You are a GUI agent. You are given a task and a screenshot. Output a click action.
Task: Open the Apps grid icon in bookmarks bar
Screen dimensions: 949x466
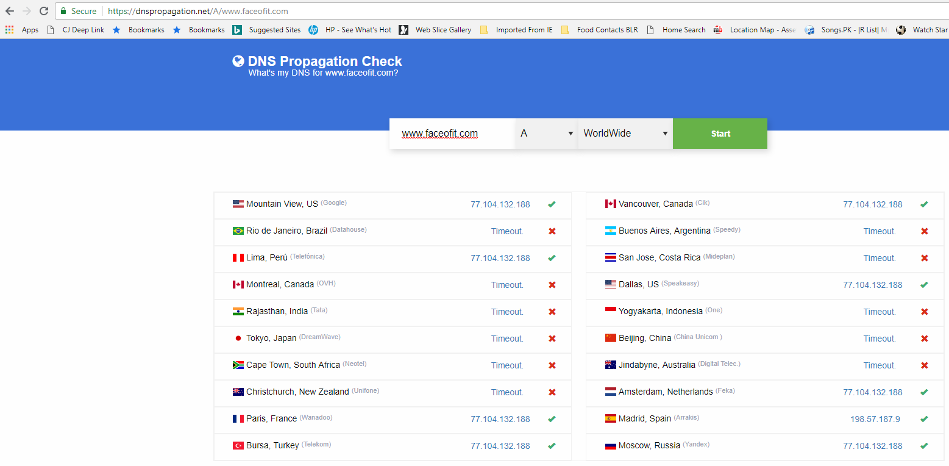[x=9, y=29]
